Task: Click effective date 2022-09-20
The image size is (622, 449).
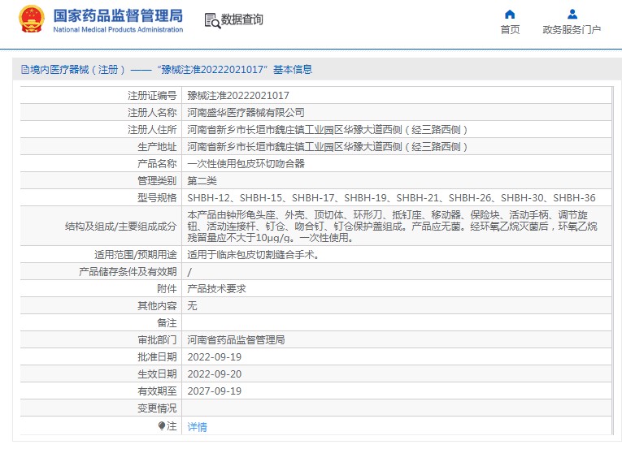Action: pyautogui.click(x=214, y=374)
